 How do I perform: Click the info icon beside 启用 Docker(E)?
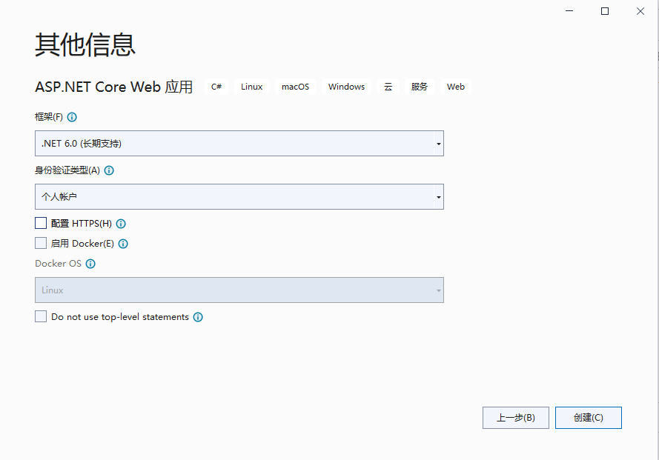click(123, 244)
